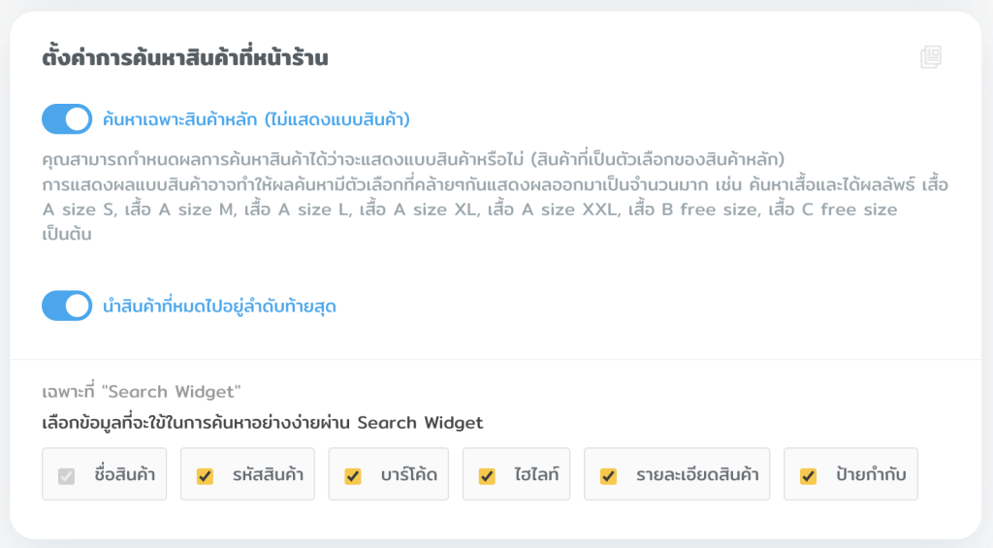
Task: Click the เฉพาะที่ "Search Widget" section label
Action: tap(141, 392)
